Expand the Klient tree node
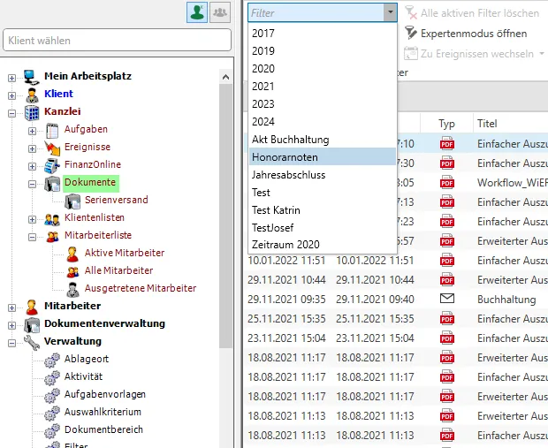 click(x=11, y=95)
